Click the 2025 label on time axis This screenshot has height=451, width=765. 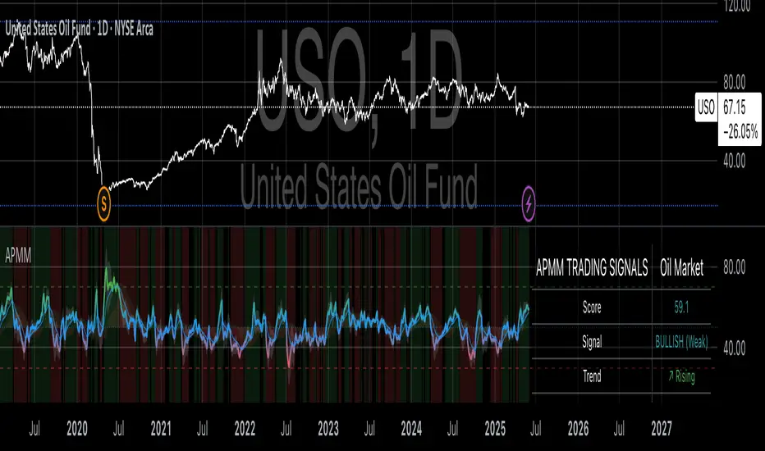point(495,429)
